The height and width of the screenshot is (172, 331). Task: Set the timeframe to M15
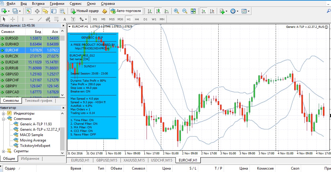pyautogui.click(x=112, y=19)
